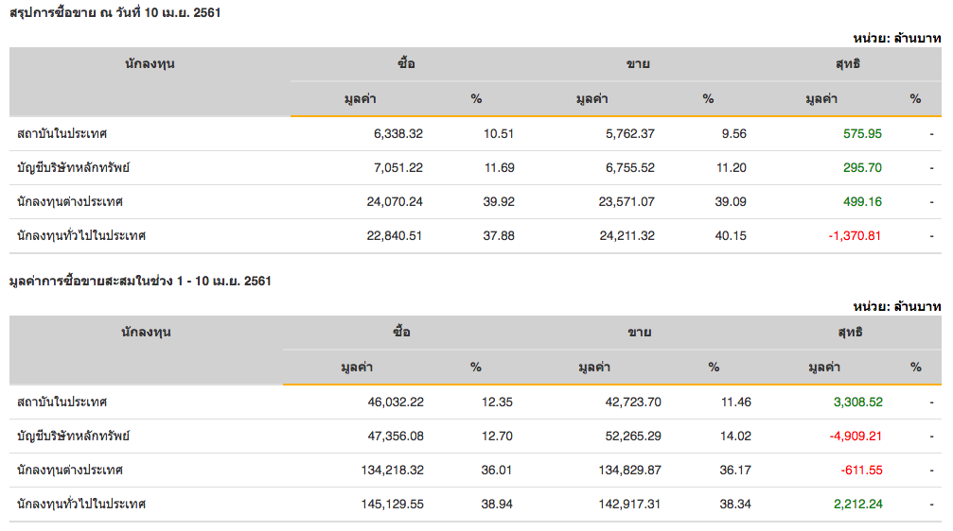Image resolution: width=953 pixels, height=531 pixels.
Task: Click green net value 2,212.24
Action: pyautogui.click(x=858, y=505)
